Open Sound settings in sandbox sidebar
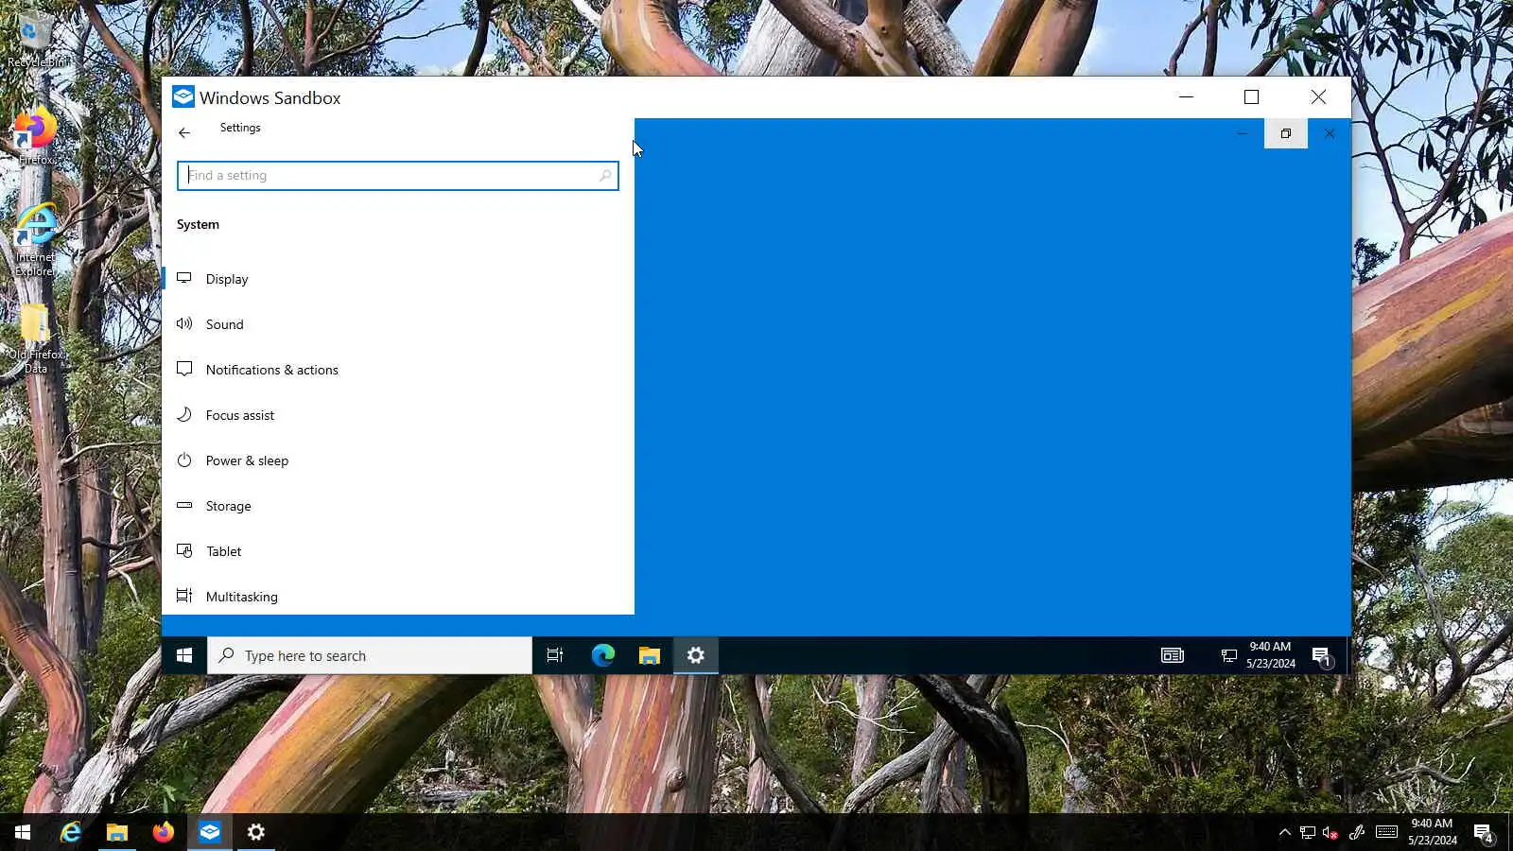The height and width of the screenshot is (851, 1513). (397, 324)
